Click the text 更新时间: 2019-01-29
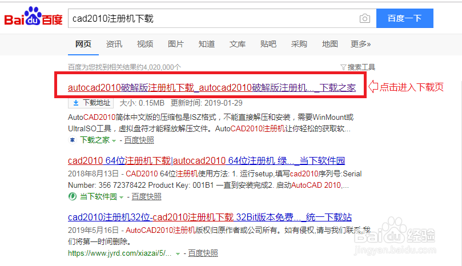Image resolution: width=462 pixels, height=266 pixels. pos(207,103)
